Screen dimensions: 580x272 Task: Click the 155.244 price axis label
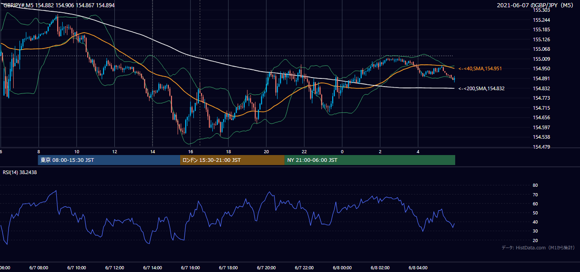point(541,20)
